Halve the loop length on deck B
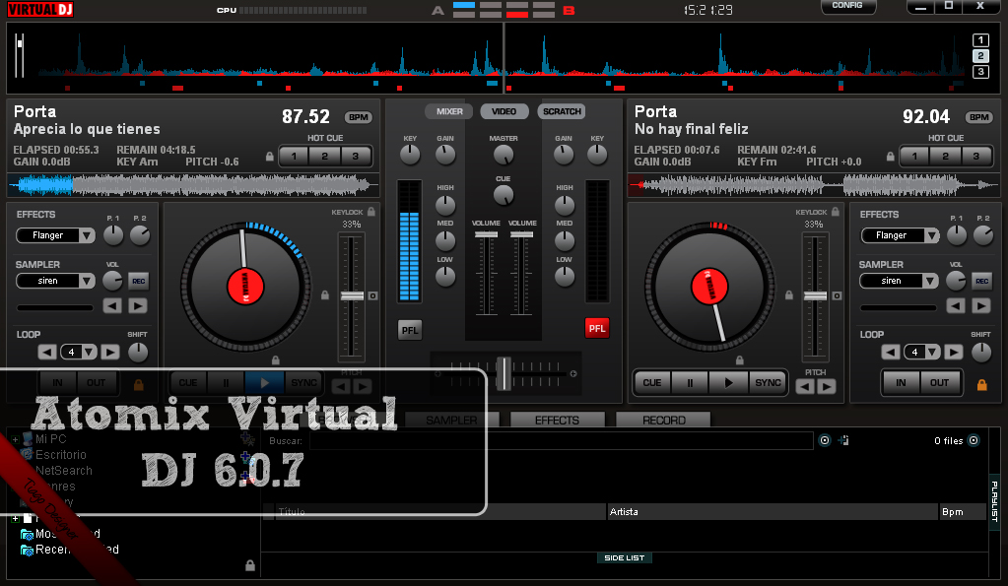Viewport: 1008px width, 586px height. (x=891, y=353)
